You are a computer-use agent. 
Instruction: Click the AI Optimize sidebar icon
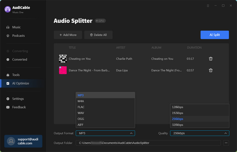click(8, 83)
